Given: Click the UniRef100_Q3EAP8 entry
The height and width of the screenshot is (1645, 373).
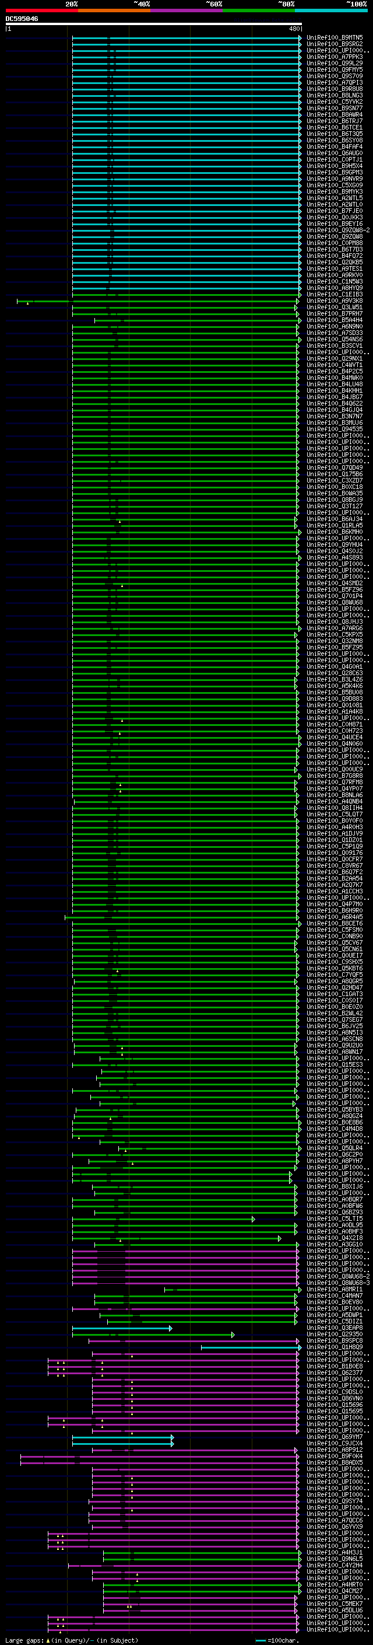Looking at the screenshot, I should (335, 1328).
